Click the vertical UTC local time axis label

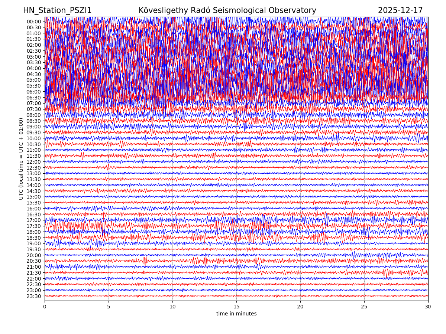21,158
